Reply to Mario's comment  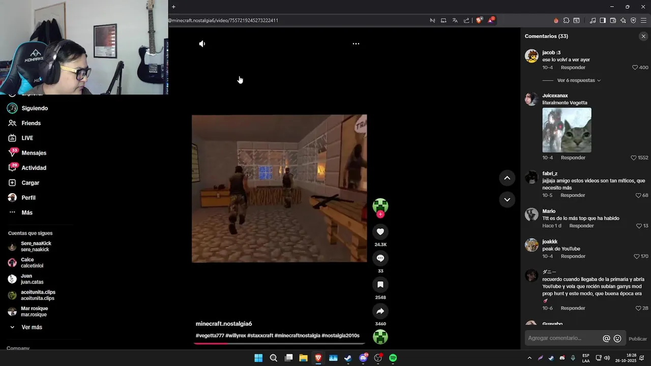pos(581,226)
